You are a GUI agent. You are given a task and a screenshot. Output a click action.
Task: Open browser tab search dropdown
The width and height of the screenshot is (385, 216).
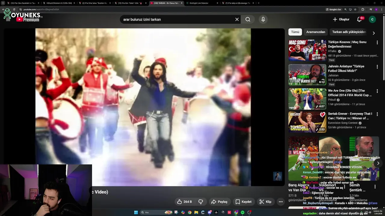(x=3, y=3)
